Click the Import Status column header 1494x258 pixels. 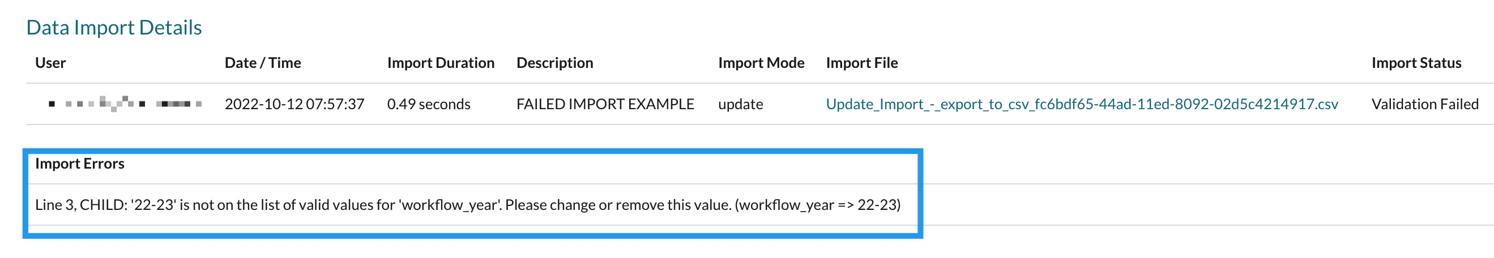(x=1416, y=63)
